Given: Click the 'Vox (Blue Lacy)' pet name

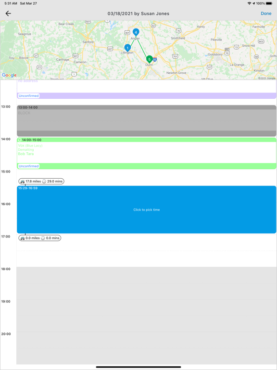Looking at the screenshot, I should click(30, 145).
